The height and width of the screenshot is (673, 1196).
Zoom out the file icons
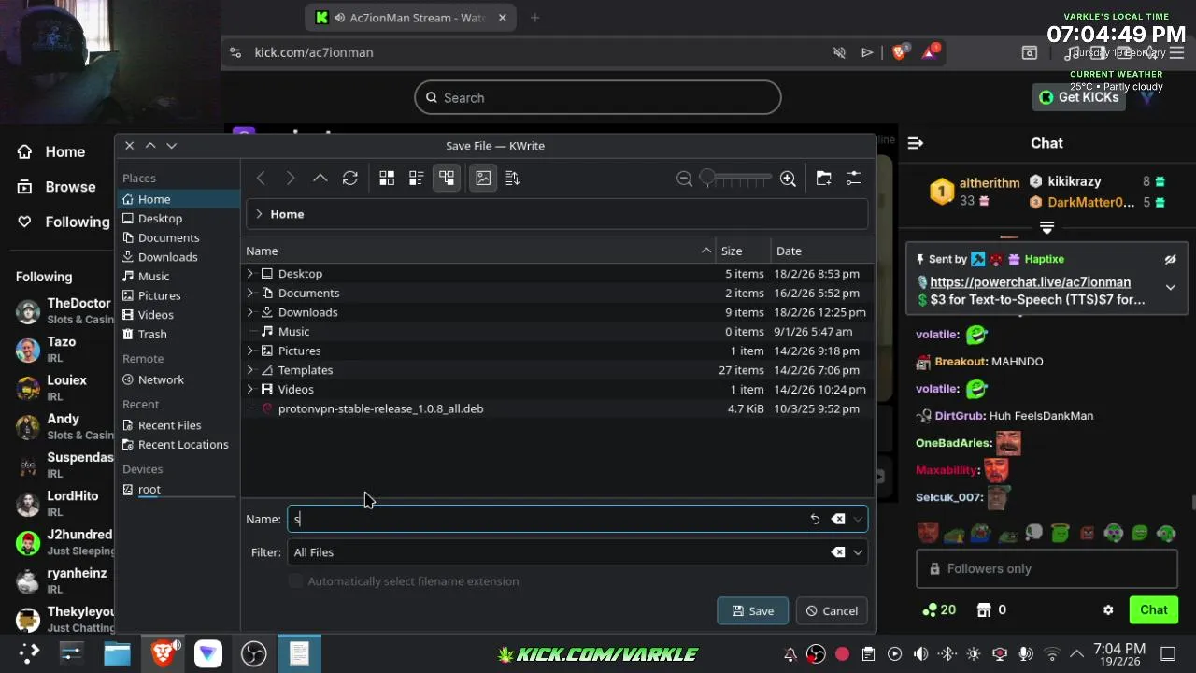(x=684, y=179)
